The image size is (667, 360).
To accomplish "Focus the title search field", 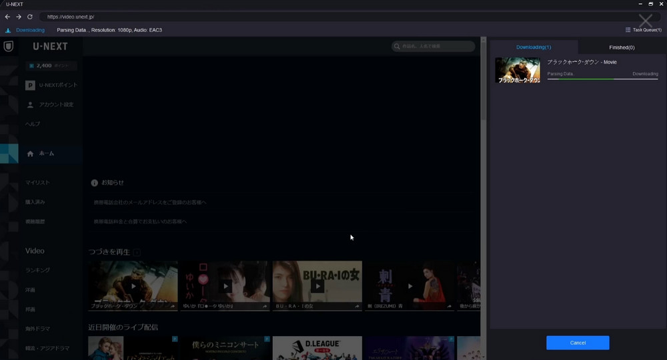I will click(x=433, y=47).
